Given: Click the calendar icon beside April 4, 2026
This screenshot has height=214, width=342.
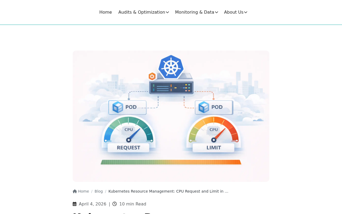Looking at the screenshot, I should (75, 204).
